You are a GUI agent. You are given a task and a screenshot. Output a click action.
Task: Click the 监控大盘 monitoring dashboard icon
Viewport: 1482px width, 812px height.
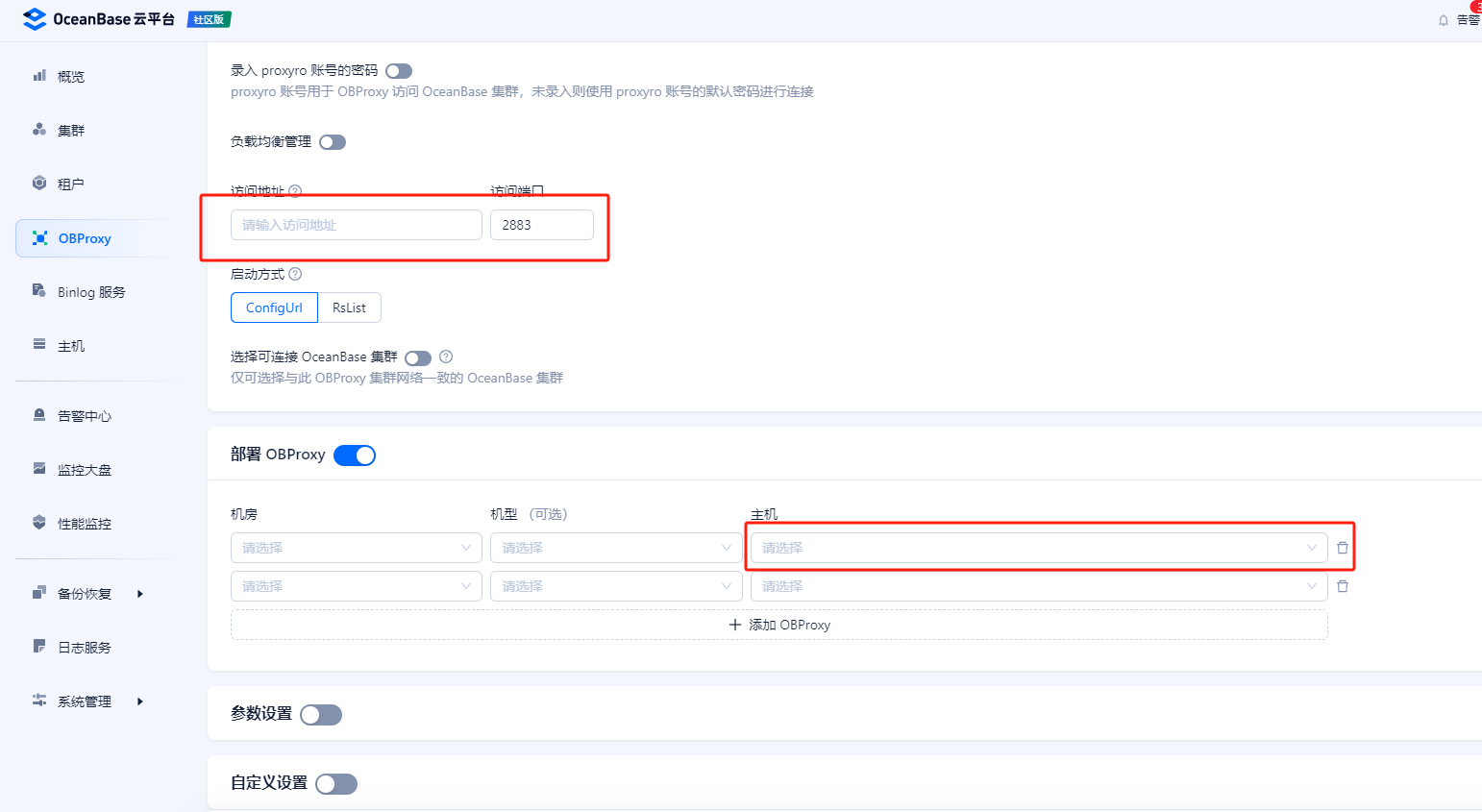point(39,468)
